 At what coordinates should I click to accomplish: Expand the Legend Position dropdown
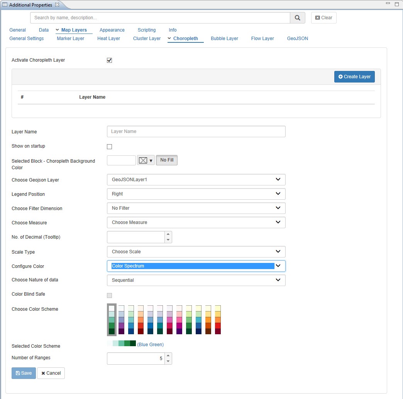(196, 194)
